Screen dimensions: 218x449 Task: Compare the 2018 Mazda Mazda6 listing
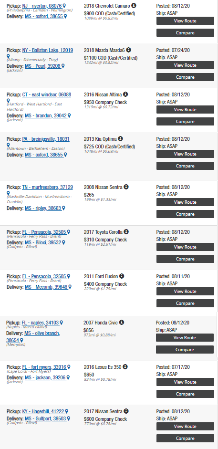click(185, 77)
